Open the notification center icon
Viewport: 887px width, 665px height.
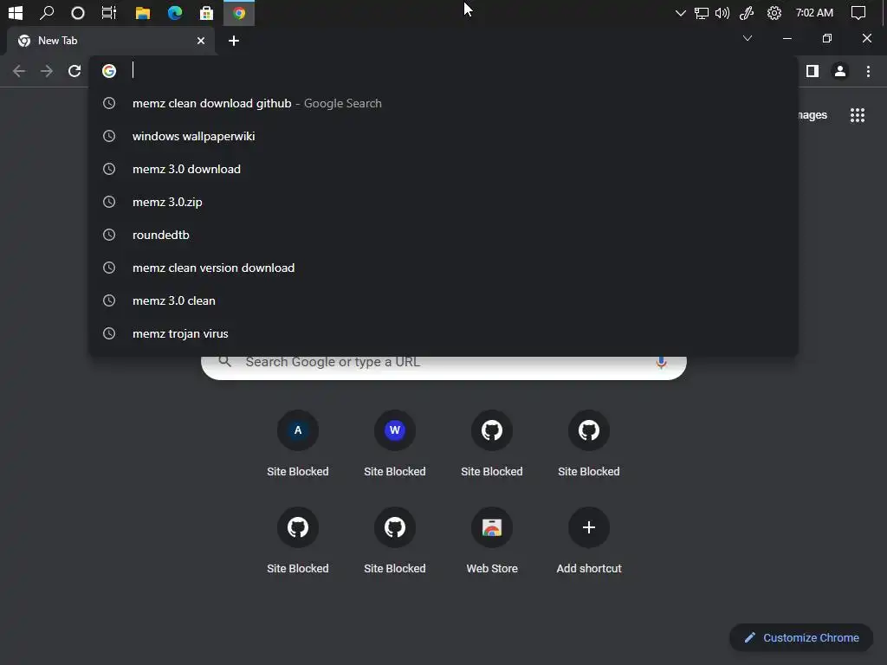coord(858,12)
